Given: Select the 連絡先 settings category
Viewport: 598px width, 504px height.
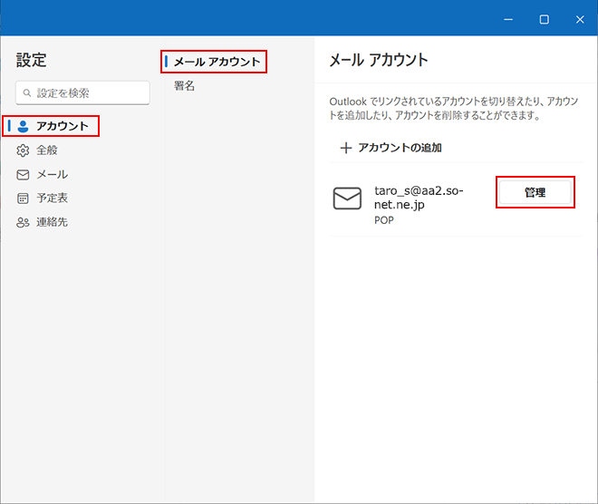Looking at the screenshot, I should (52, 222).
